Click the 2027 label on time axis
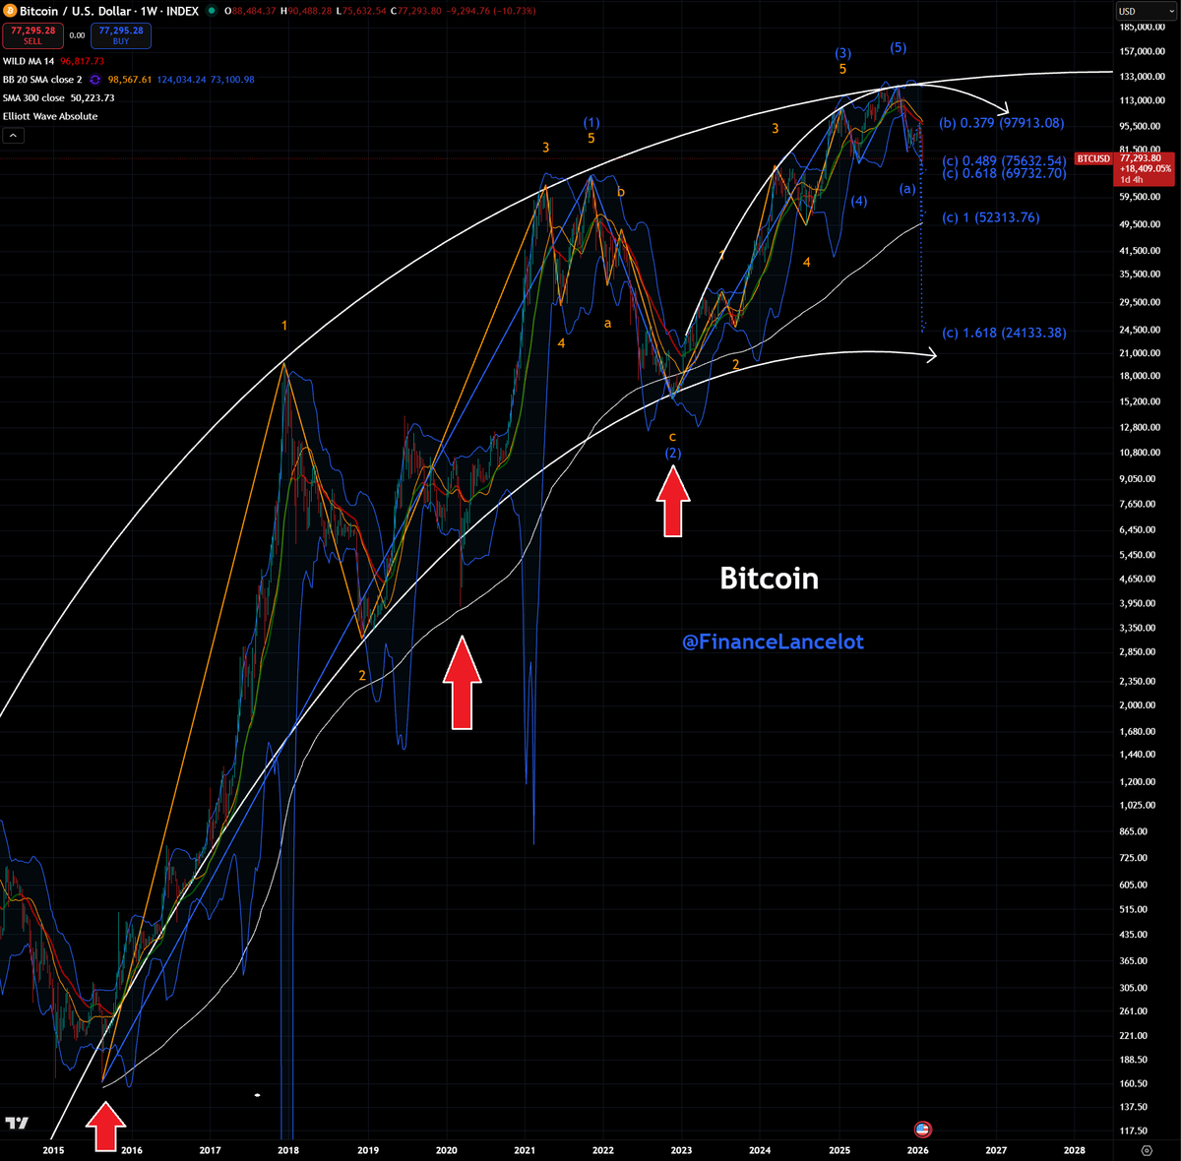This screenshot has height=1161, width=1181. click(x=996, y=1149)
